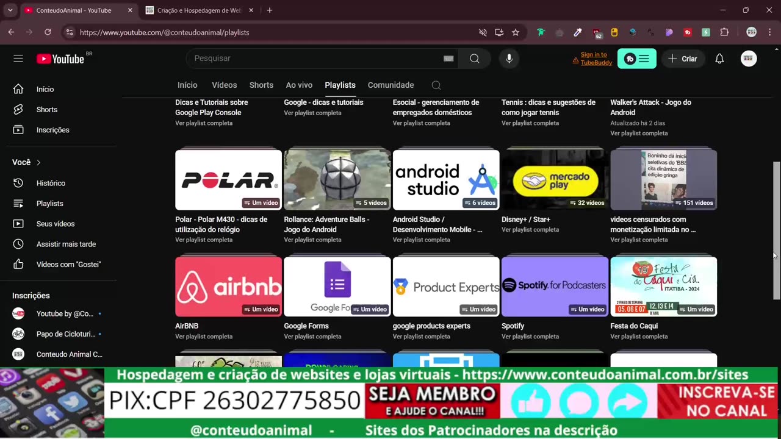Search within channel using magnifier icon
This screenshot has width=781, height=439.
coord(436,85)
